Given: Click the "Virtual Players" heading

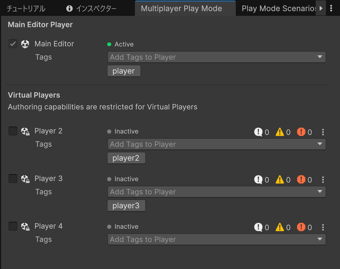Looking at the screenshot, I should click(x=34, y=95).
